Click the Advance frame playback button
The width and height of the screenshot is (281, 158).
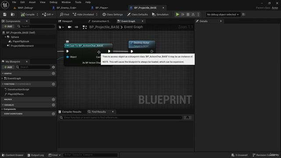(x=183, y=14)
